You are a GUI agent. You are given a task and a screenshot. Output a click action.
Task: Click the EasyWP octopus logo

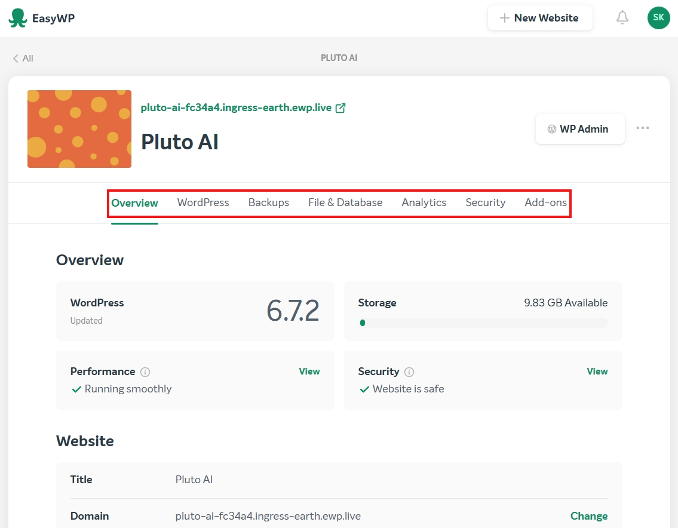click(18, 18)
